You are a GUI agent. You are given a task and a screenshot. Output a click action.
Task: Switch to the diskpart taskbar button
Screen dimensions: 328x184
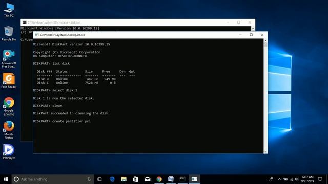click(194, 179)
